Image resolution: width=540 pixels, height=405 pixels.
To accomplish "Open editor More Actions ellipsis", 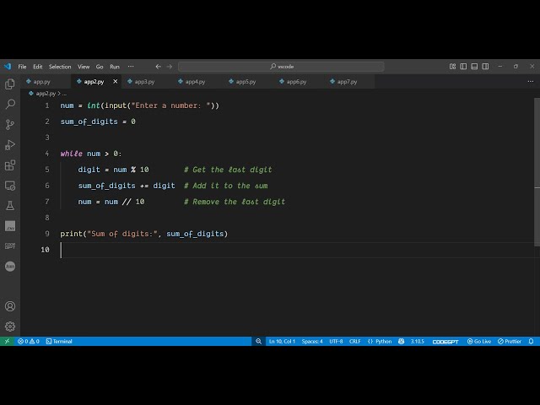I will tap(531, 82).
